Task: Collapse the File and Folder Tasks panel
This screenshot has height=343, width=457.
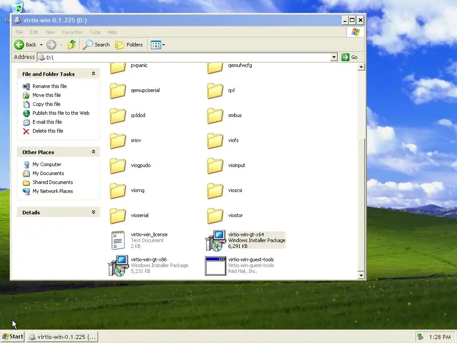Action: tap(93, 74)
